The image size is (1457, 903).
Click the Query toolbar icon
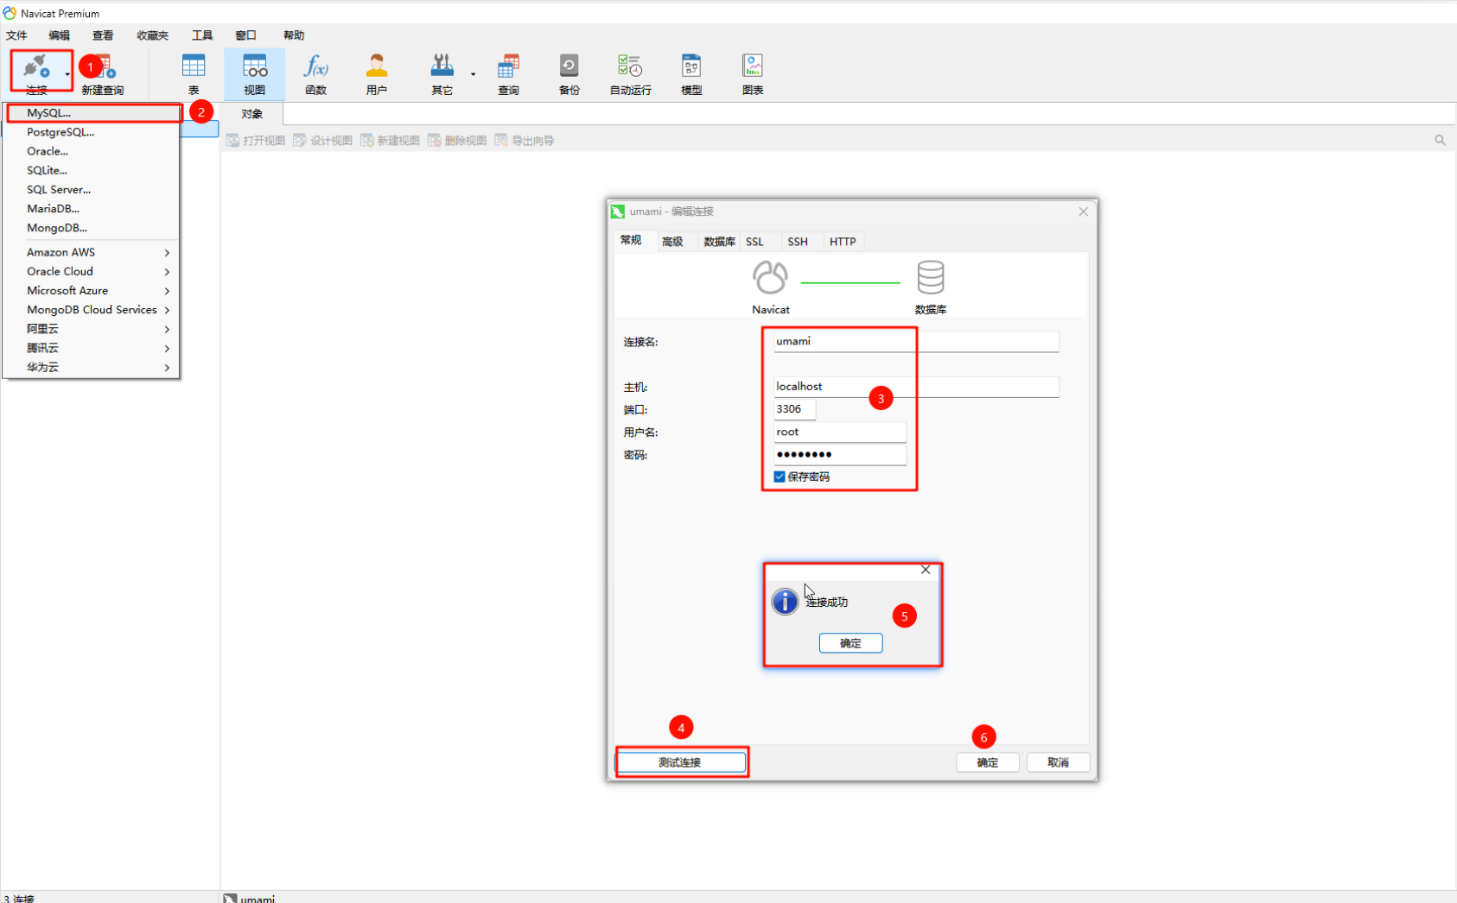508,66
